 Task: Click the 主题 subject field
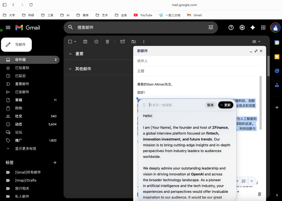(199, 71)
